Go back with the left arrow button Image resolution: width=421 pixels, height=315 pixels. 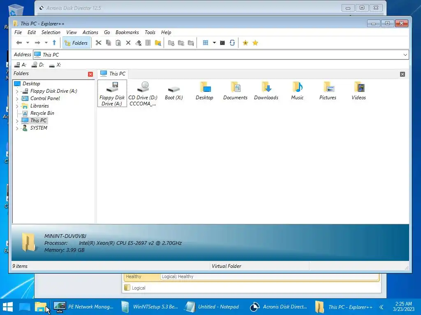tap(19, 43)
